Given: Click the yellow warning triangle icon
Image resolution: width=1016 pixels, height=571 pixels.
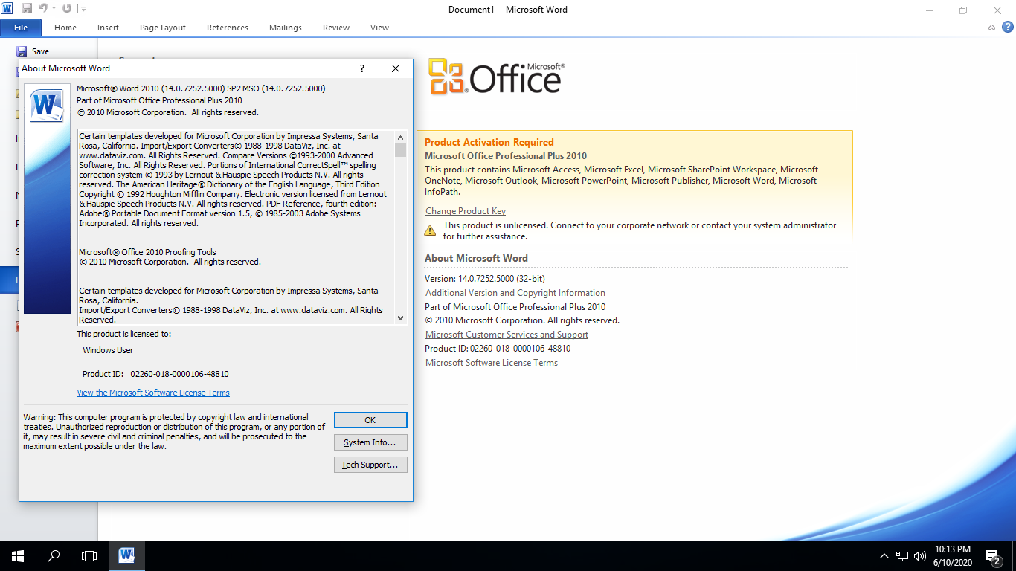Looking at the screenshot, I should 430,230.
